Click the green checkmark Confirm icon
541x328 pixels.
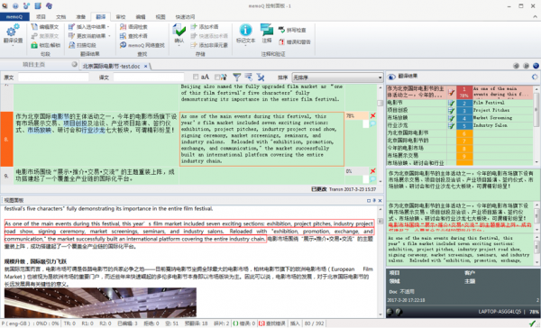pos(179,31)
